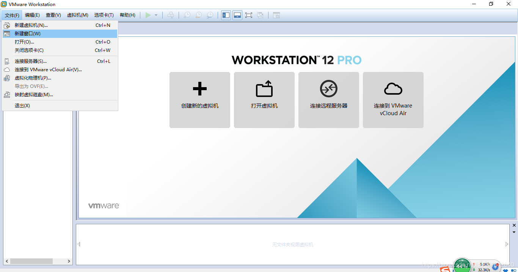Select 退出(X) menu entry
The width and height of the screenshot is (518, 272).
[60, 106]
